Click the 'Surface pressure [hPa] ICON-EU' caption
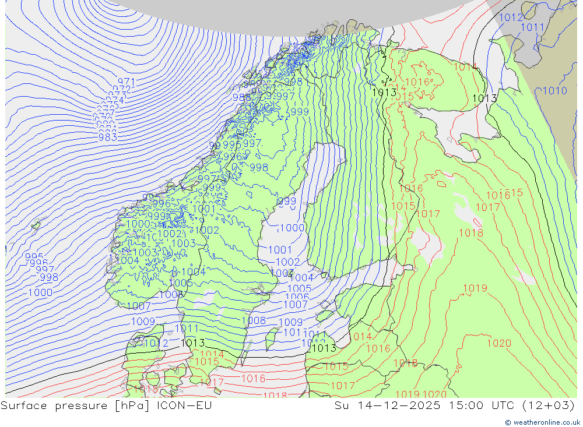583x427 pixels. click(106, 405)
